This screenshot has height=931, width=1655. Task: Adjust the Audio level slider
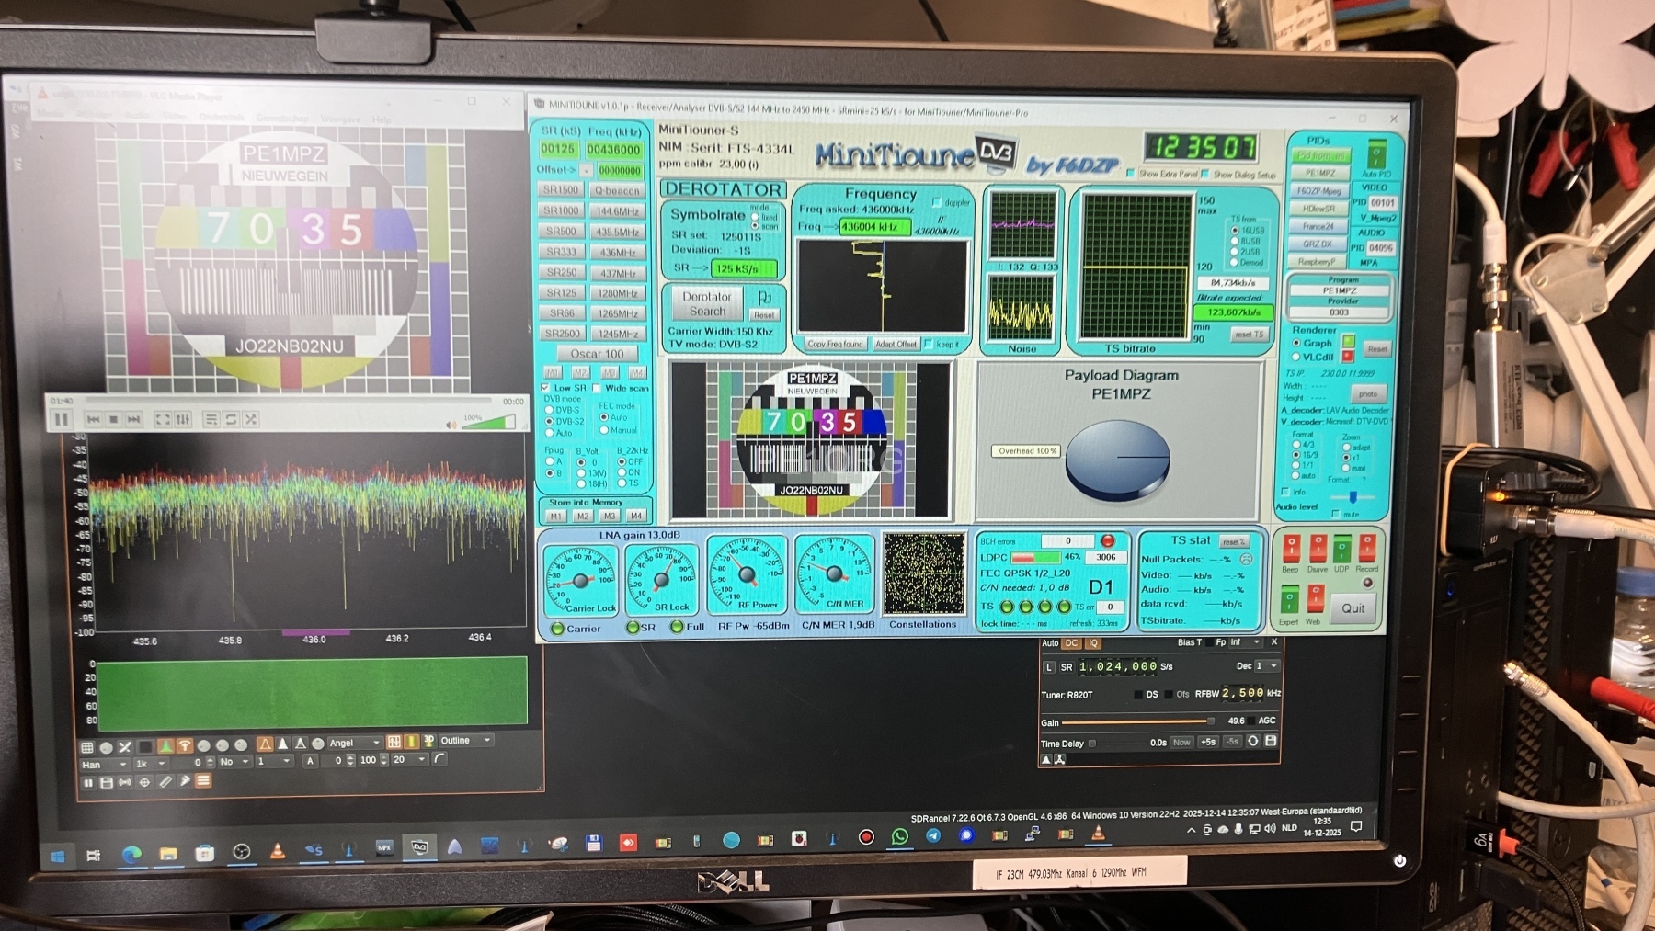coord(1352,497)
